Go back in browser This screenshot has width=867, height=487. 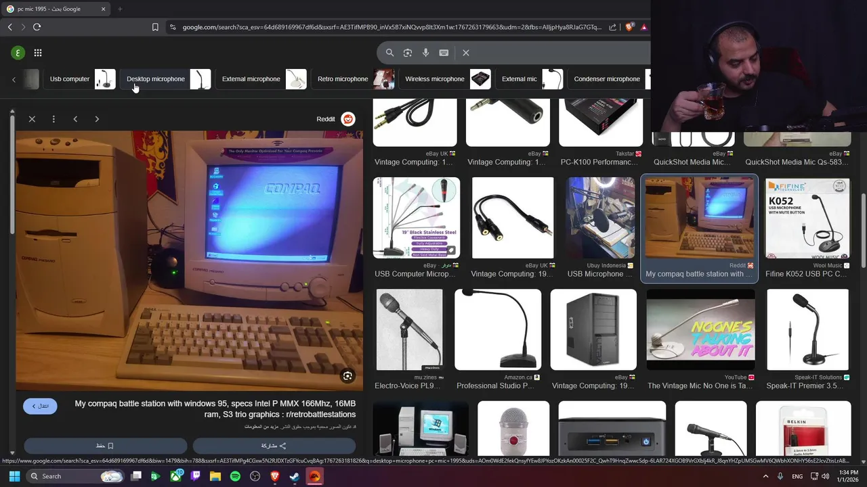[x=9, y=27]
